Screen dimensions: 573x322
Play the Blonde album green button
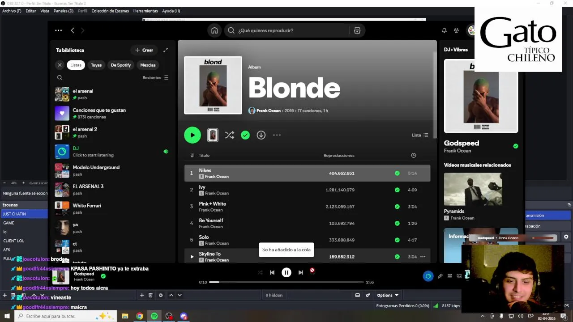click(x=192, y=135)
